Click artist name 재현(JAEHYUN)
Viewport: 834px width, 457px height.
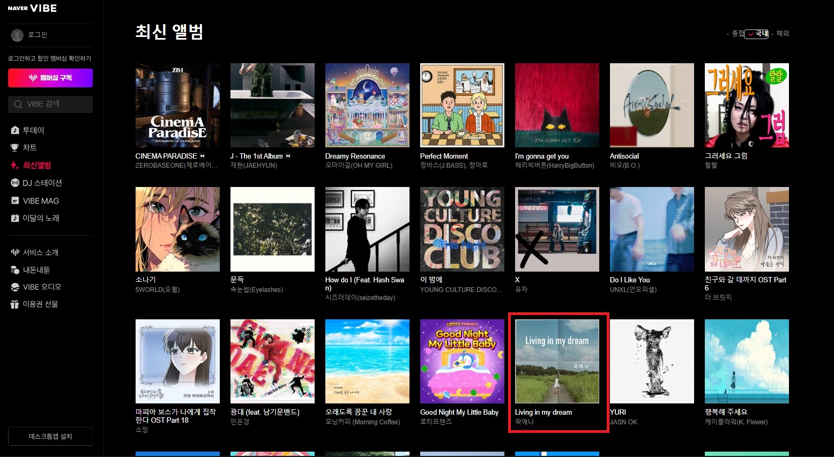tap(254, 166)
